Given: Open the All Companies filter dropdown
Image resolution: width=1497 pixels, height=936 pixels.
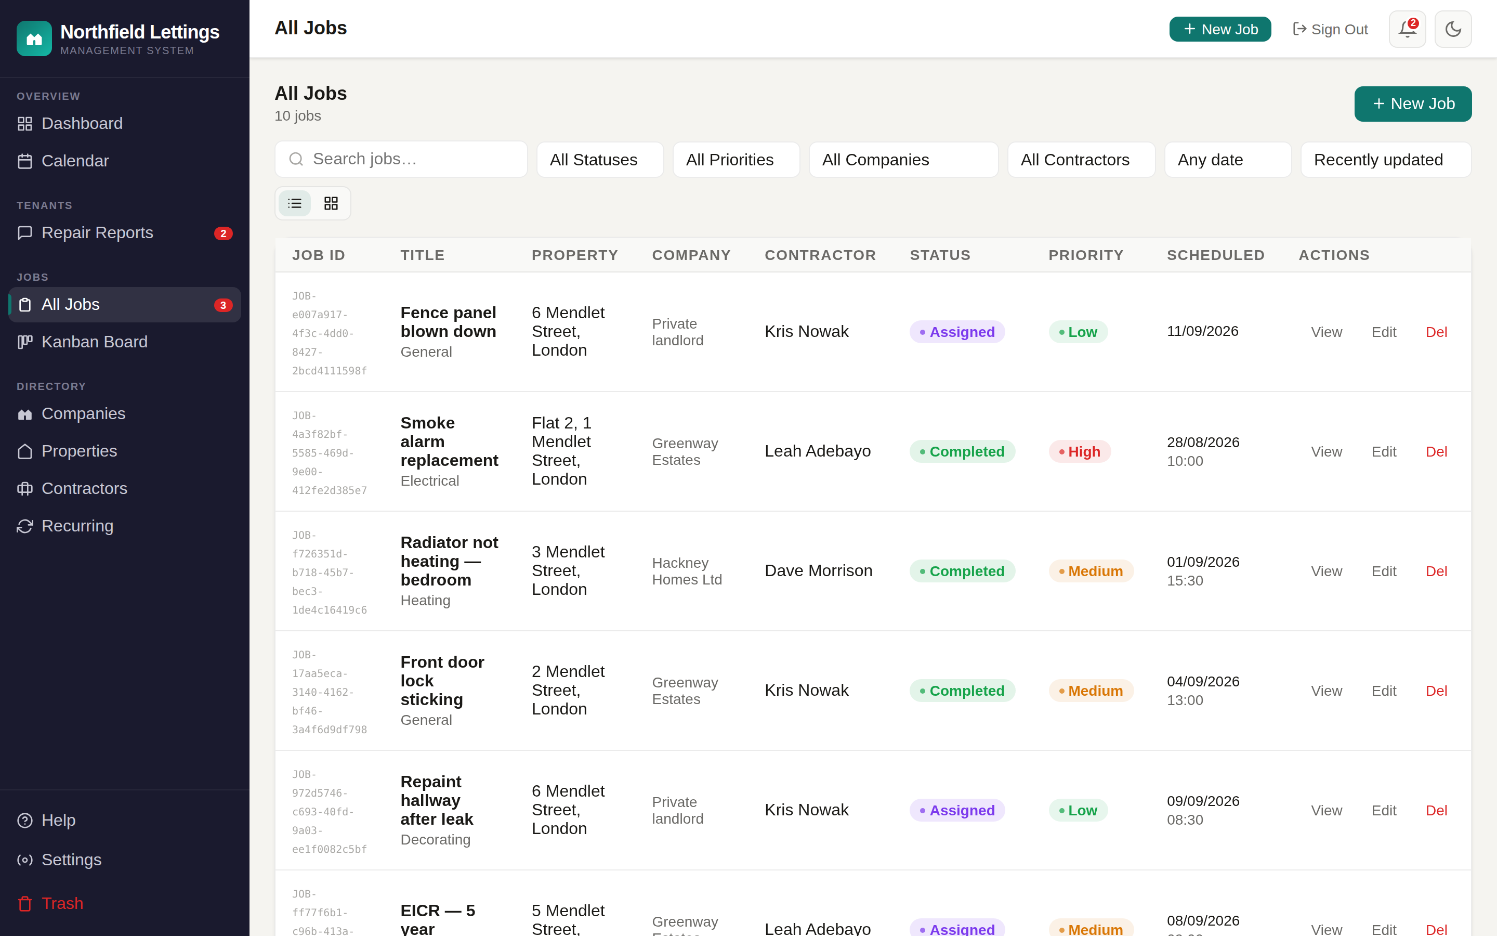Looking at the screenshot, I should click(904, 160).
